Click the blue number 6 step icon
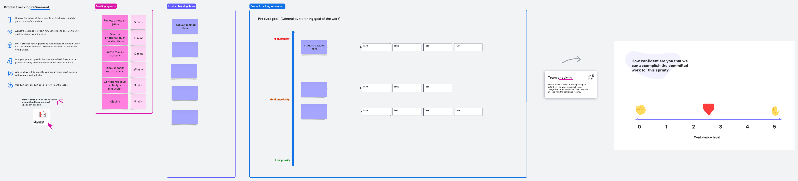The width and height of the screenshot is (798, 181). [10, 85]
